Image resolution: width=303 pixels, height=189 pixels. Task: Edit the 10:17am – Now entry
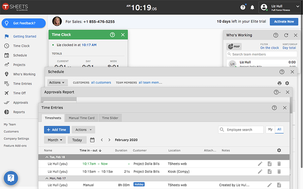click(260, 164)
